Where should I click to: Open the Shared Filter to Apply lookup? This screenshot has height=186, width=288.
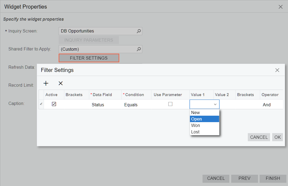139,49
